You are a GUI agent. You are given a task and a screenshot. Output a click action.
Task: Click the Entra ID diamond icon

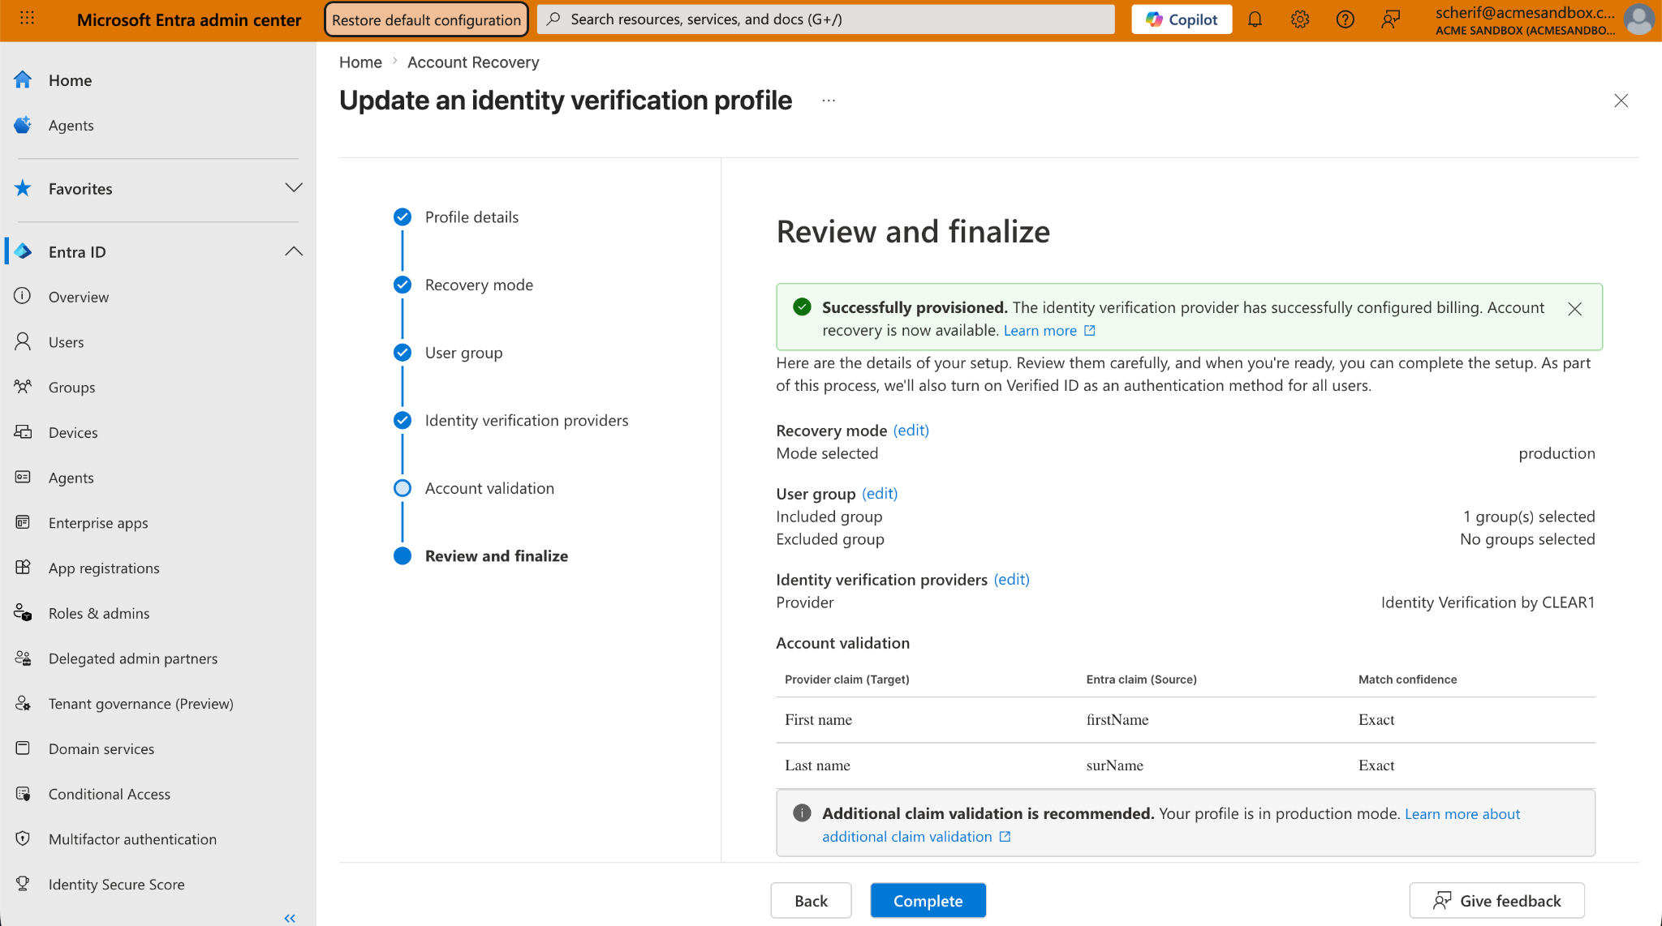coord(24,251)
